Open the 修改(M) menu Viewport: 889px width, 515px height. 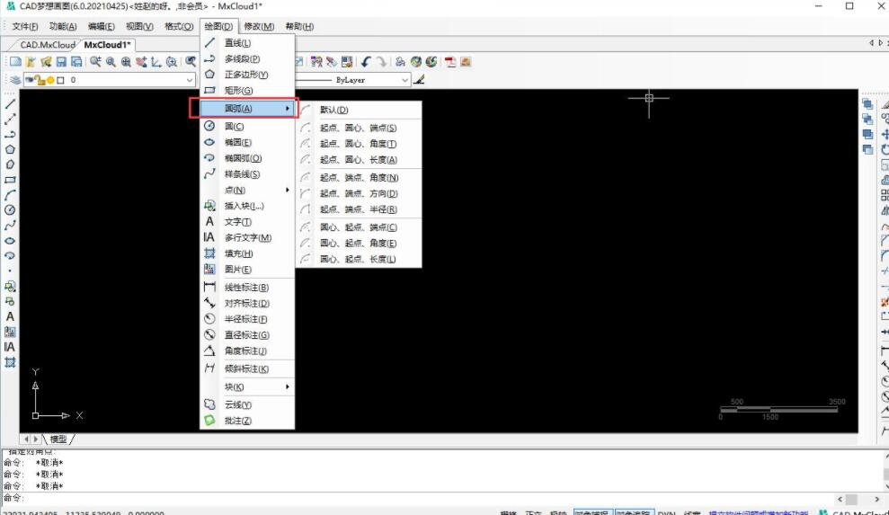coord(259,26)
